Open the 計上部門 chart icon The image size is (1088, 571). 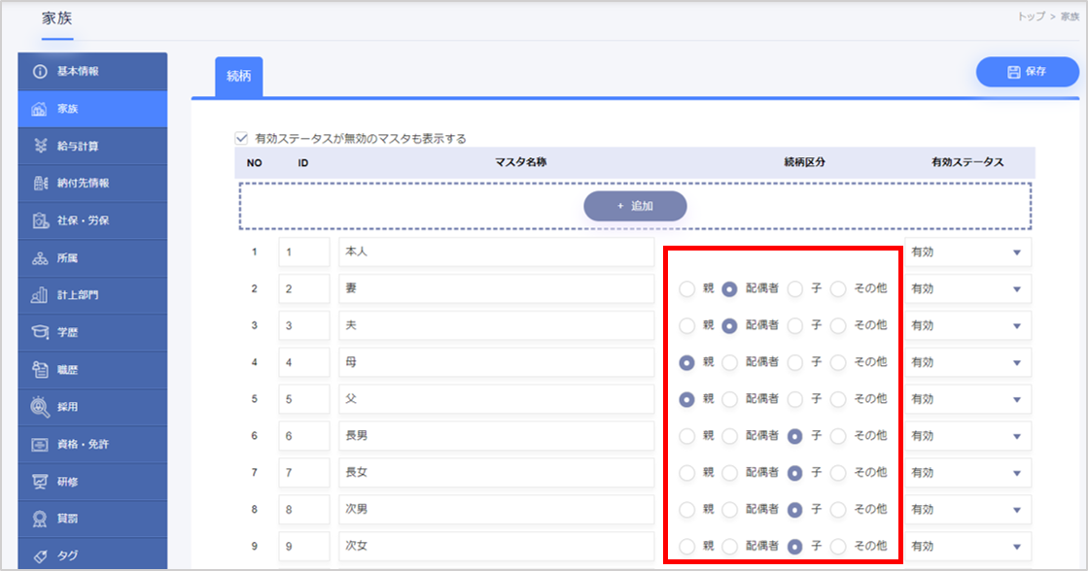tap(41, 295)
